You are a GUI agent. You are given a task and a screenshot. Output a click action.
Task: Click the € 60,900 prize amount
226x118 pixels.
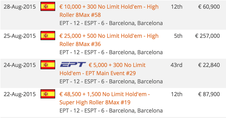209,7
